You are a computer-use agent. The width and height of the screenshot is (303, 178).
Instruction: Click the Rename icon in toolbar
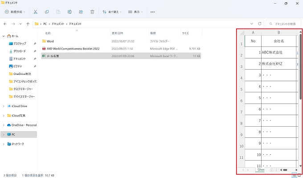click(x=70, y=12)
